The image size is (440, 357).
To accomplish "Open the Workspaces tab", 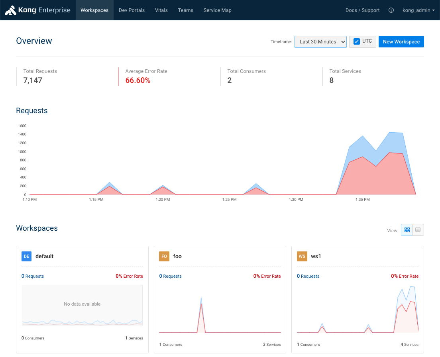I will pos(94,10).
